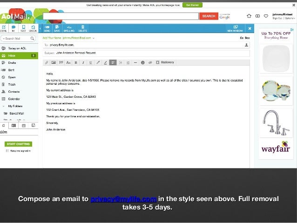
Task: Click the indent list icon
Action: pos(128,62)
